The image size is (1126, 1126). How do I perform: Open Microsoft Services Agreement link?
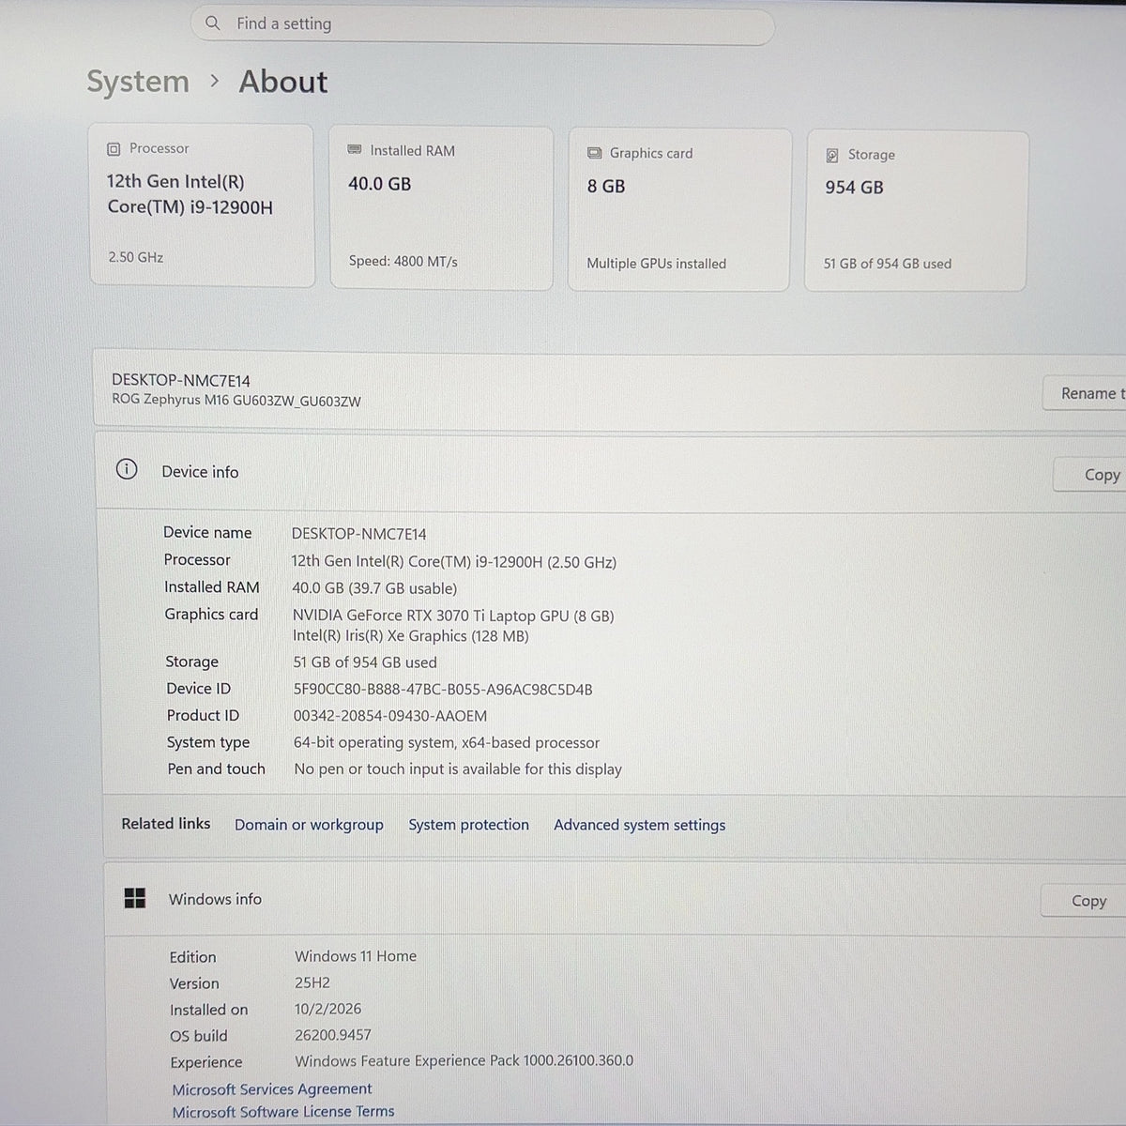pyautogui.click(x=272, y=1089)
